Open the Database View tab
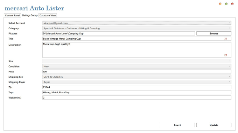The height and width of the screenshot is (133, 238). coord(48,16)
